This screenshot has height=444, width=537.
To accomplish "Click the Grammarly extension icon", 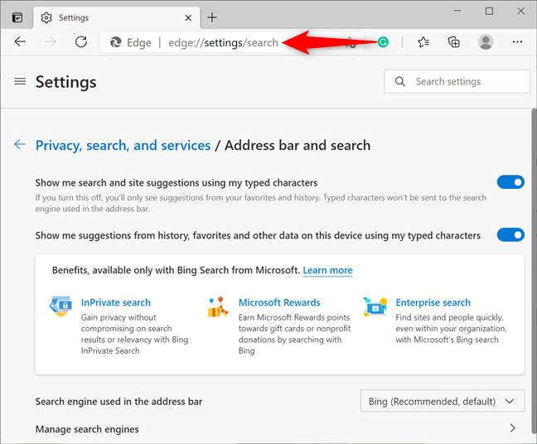I will coord(383,42).
